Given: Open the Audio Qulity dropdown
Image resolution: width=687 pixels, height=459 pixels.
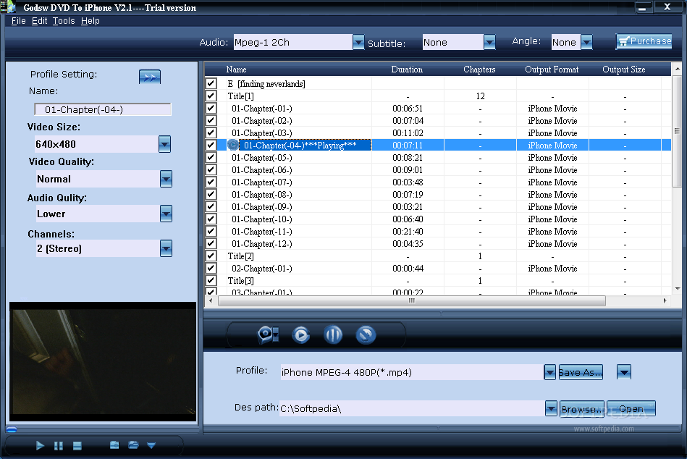Looking at the screenshot, I should pos(166,214).
